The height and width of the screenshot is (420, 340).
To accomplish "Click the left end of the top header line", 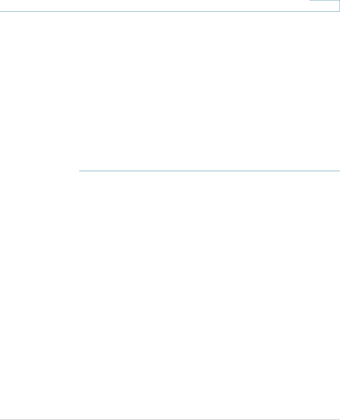I will point(1,12).
